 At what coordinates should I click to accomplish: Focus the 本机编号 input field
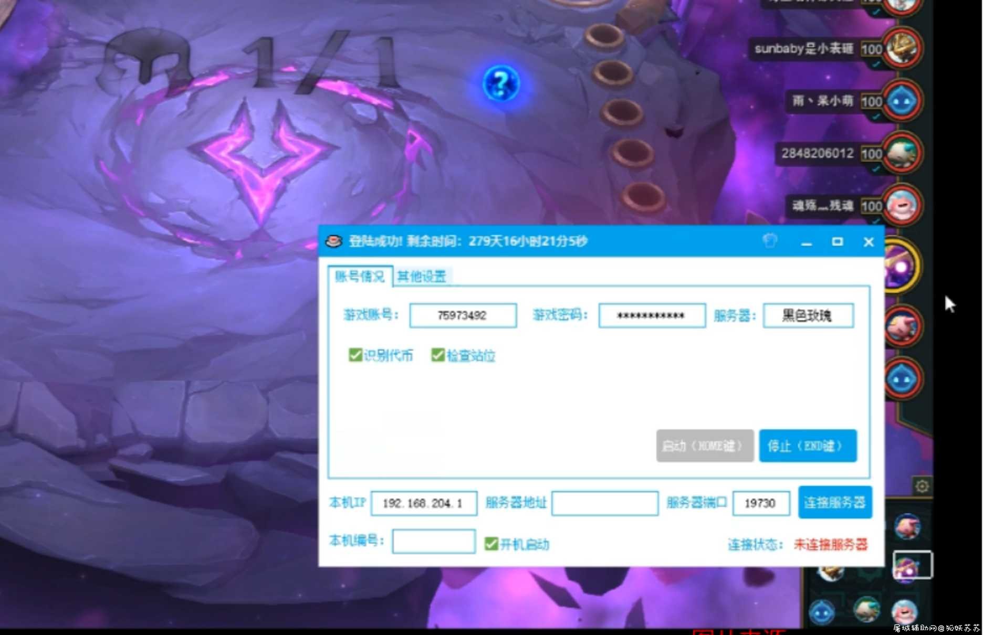(x=434, y=541)
